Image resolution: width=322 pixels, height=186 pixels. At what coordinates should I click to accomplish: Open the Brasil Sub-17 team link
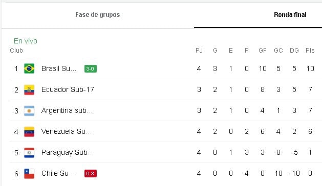[59, 68]
